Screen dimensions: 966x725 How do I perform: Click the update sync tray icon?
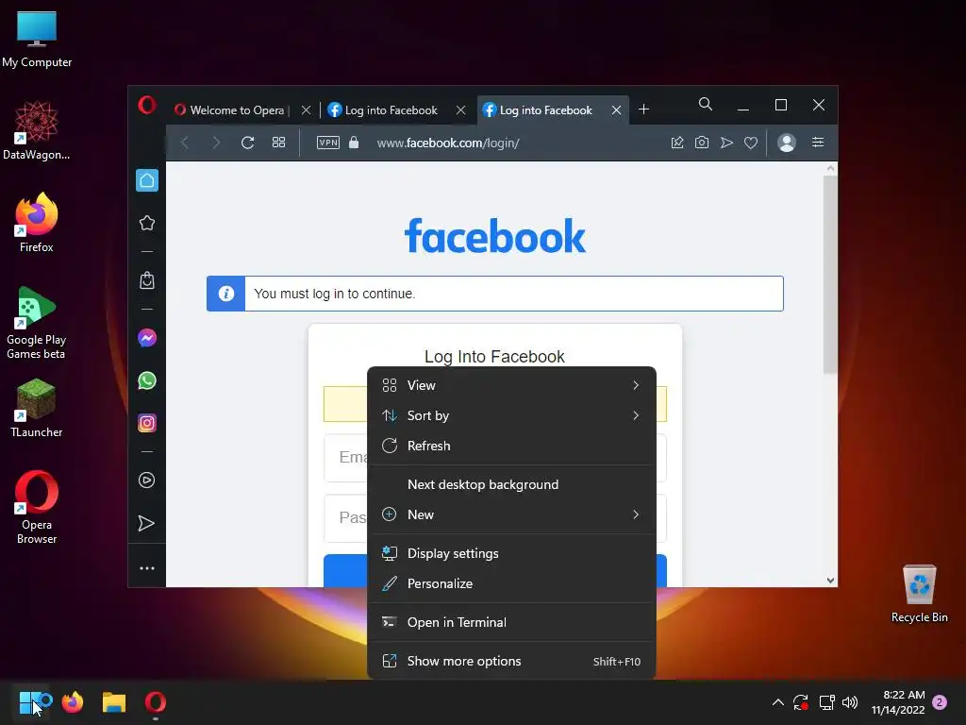(x=801, y=702)
